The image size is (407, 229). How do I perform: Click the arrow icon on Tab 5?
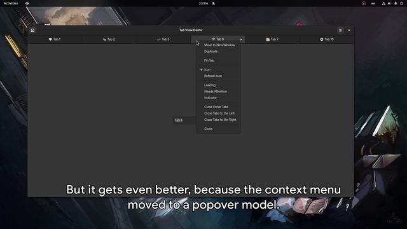pos(159,39)
